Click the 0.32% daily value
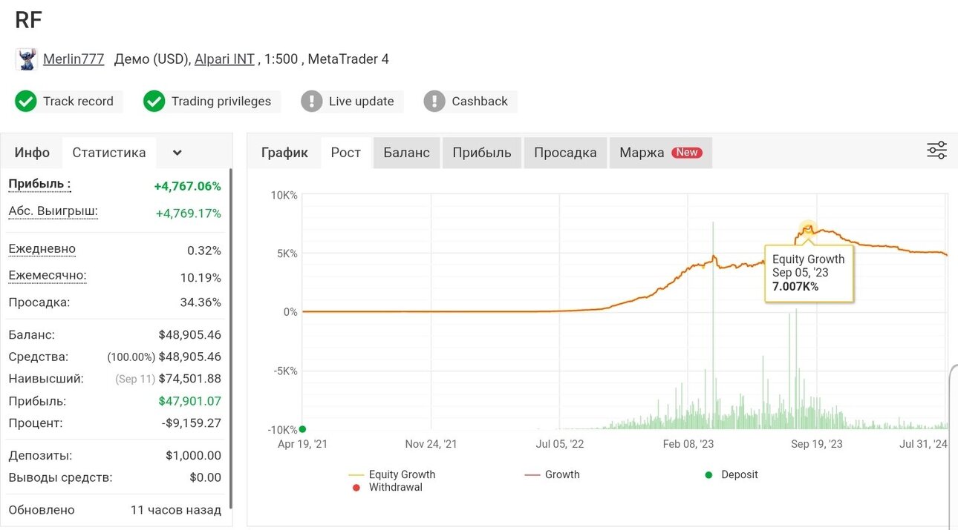 pyautogui.click(x=204, y=251)
